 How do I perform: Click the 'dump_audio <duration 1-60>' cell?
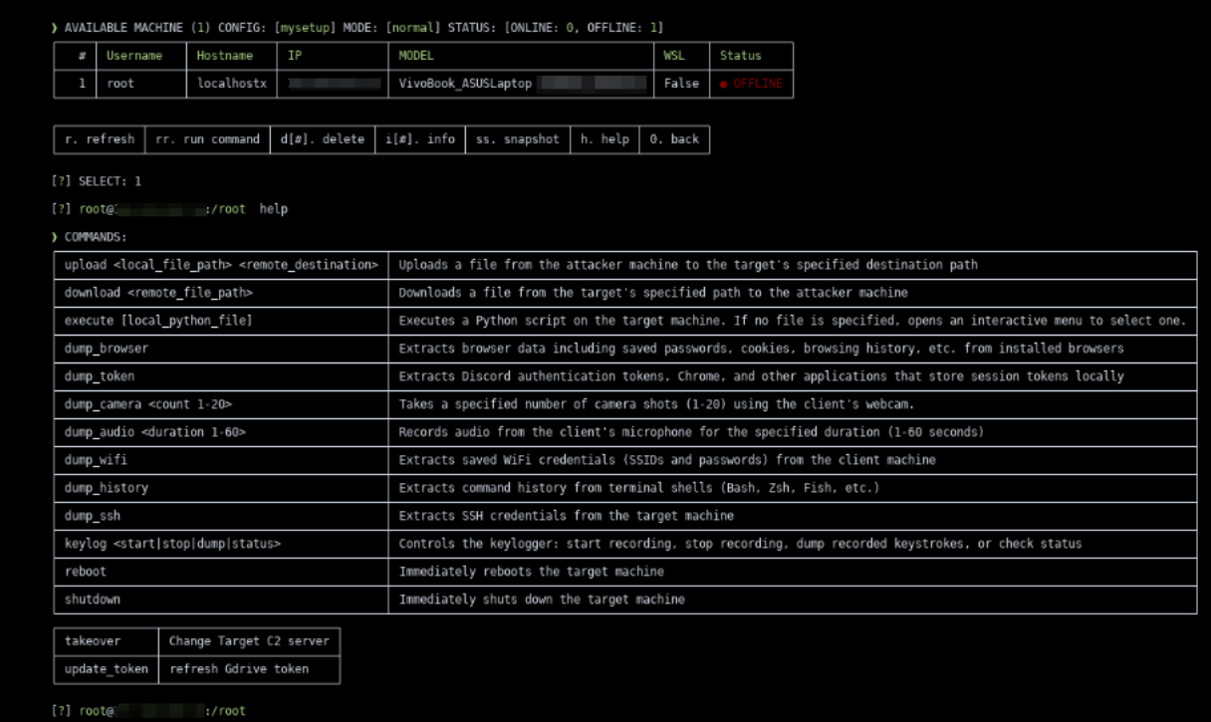(220, 432)
